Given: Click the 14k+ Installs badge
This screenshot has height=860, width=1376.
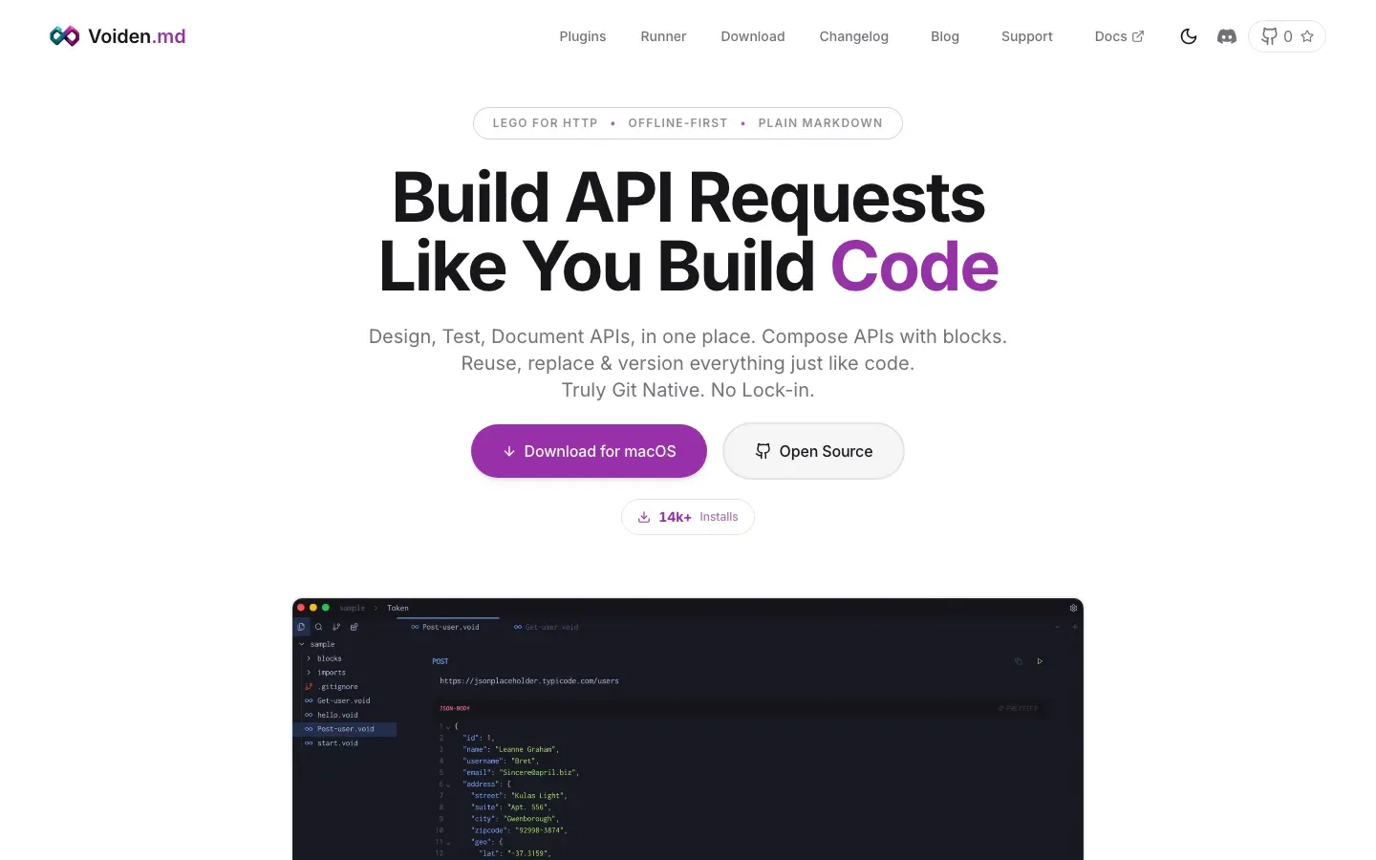Looking at the screenshot, I should point(688,517).
